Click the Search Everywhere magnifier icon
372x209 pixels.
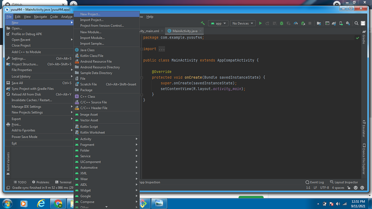coord(357,23)
